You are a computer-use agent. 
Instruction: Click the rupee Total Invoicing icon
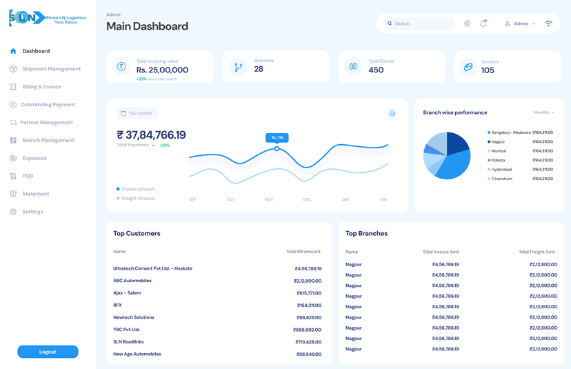pyautogui.click(x=121, y=67)
